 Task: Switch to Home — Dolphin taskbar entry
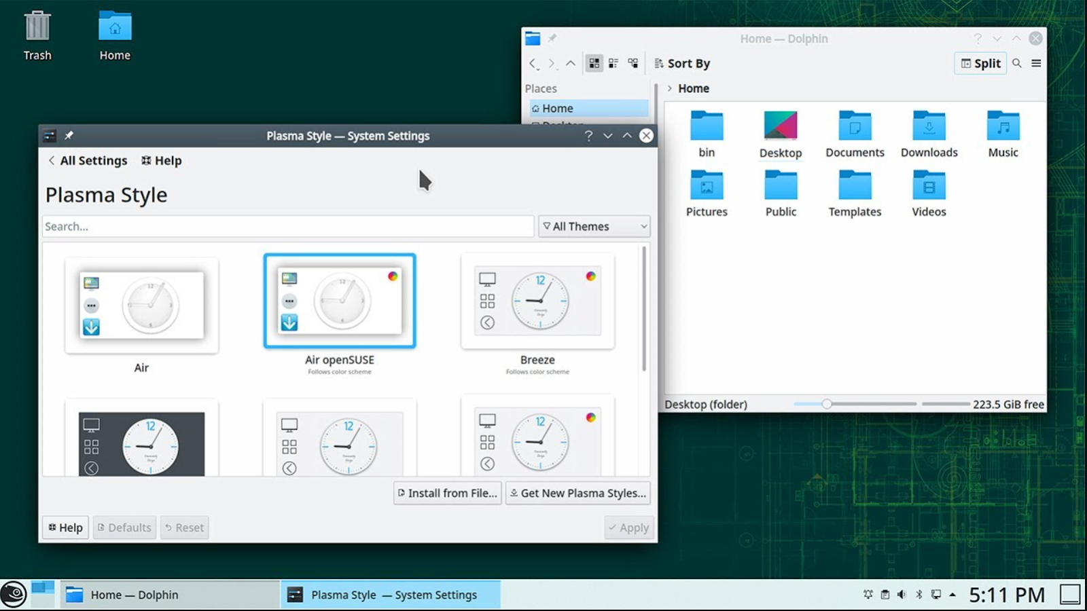point(170,595)
